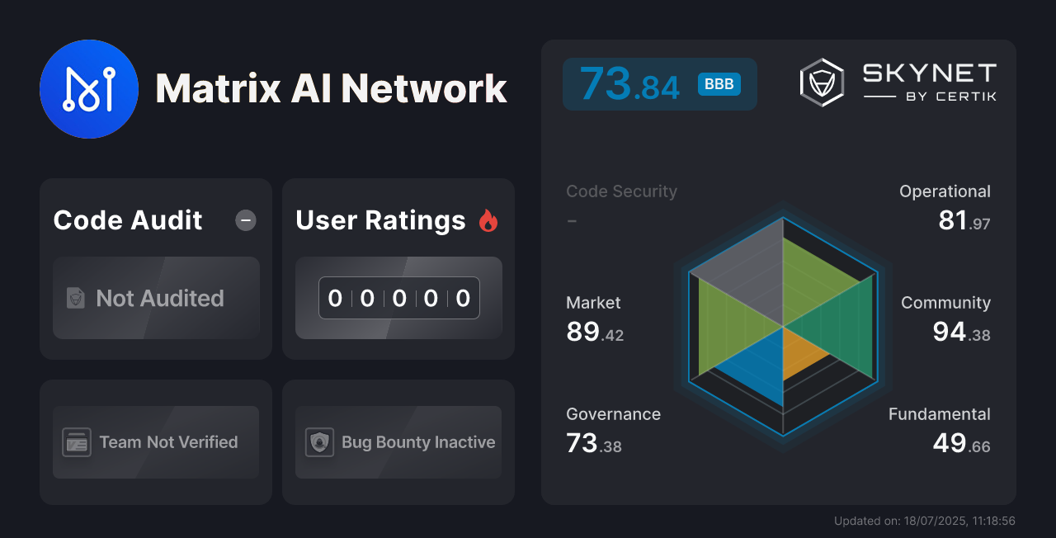Viewport: 1056px width, 538px height.
Task: Click the 0 0 0 0 0 ratings counter
Action: tap(399, 298)
